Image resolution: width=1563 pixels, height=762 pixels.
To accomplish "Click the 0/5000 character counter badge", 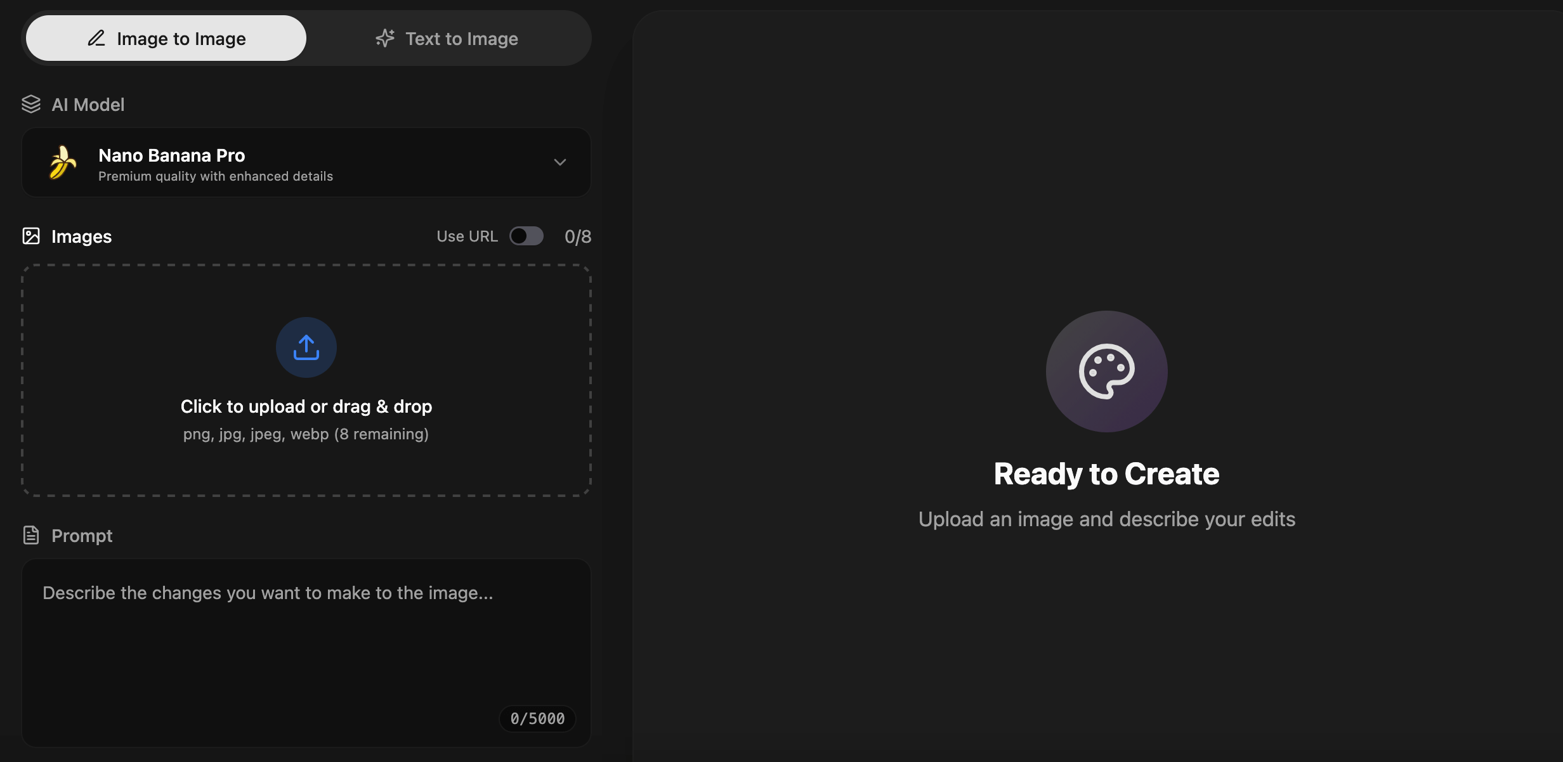I will pyautogui.click(x=536, y=718).
